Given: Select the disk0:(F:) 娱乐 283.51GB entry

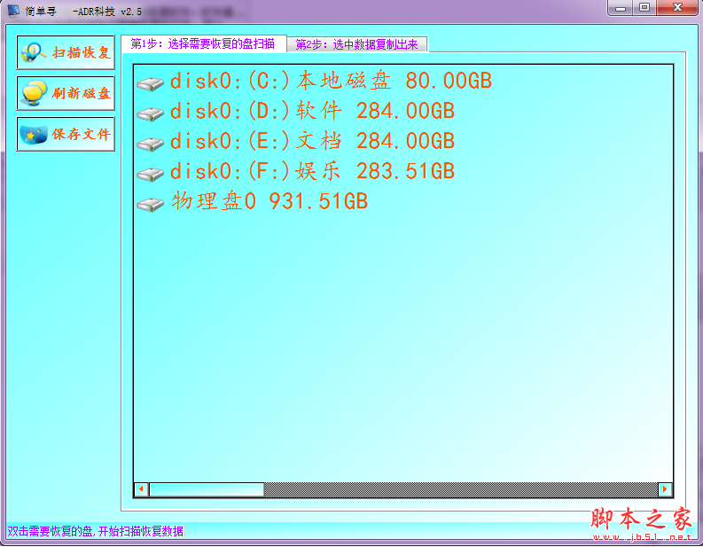Looking at the screenshot, I should pos(313,171).
